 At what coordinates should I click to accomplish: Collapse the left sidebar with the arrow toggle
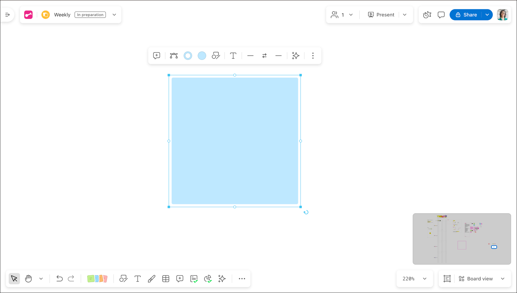7,15
